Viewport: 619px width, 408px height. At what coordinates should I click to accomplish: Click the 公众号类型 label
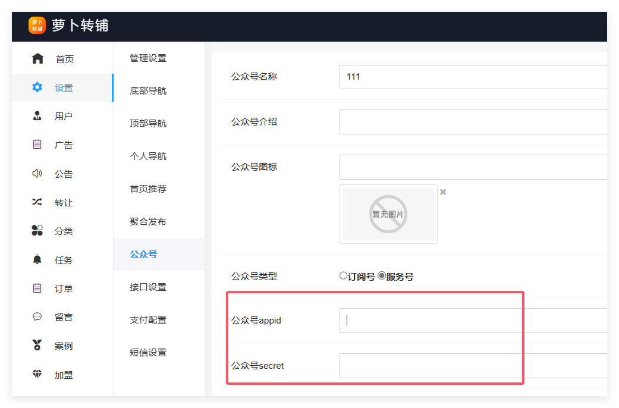click(254, 277)
